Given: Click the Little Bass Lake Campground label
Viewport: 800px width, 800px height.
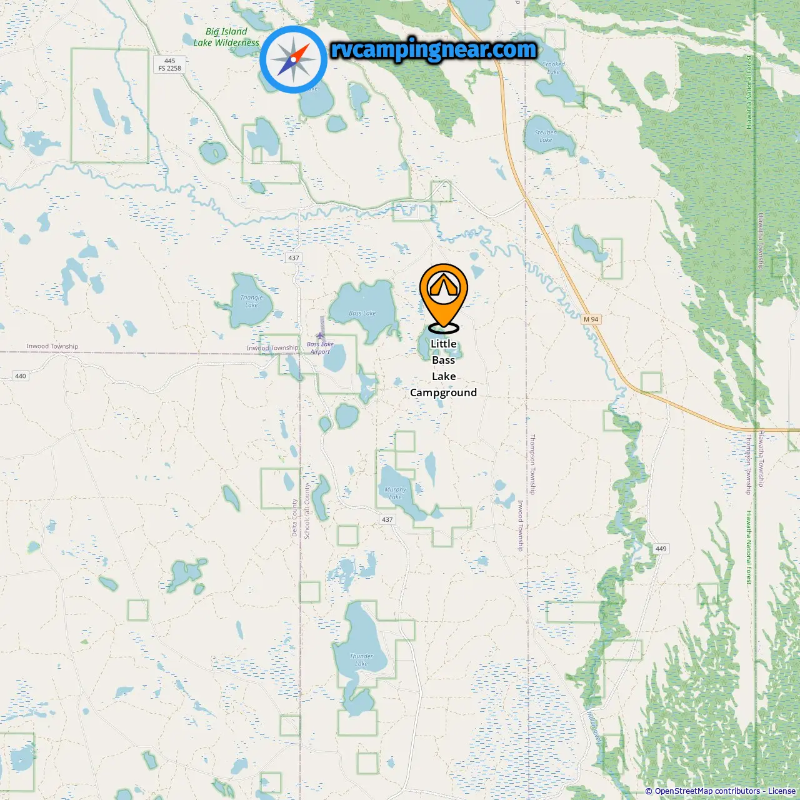Looking at the screenshot, I should (x=444, y=368).
